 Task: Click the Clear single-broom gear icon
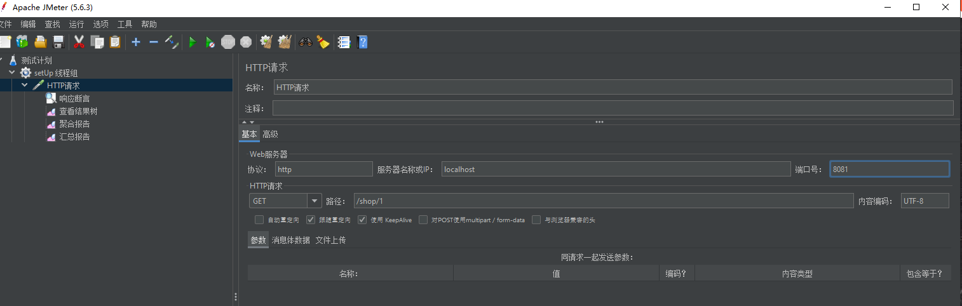pos(266,42)
